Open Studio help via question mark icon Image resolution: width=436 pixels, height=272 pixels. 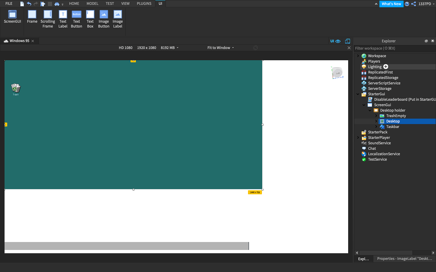pos(407,4)
